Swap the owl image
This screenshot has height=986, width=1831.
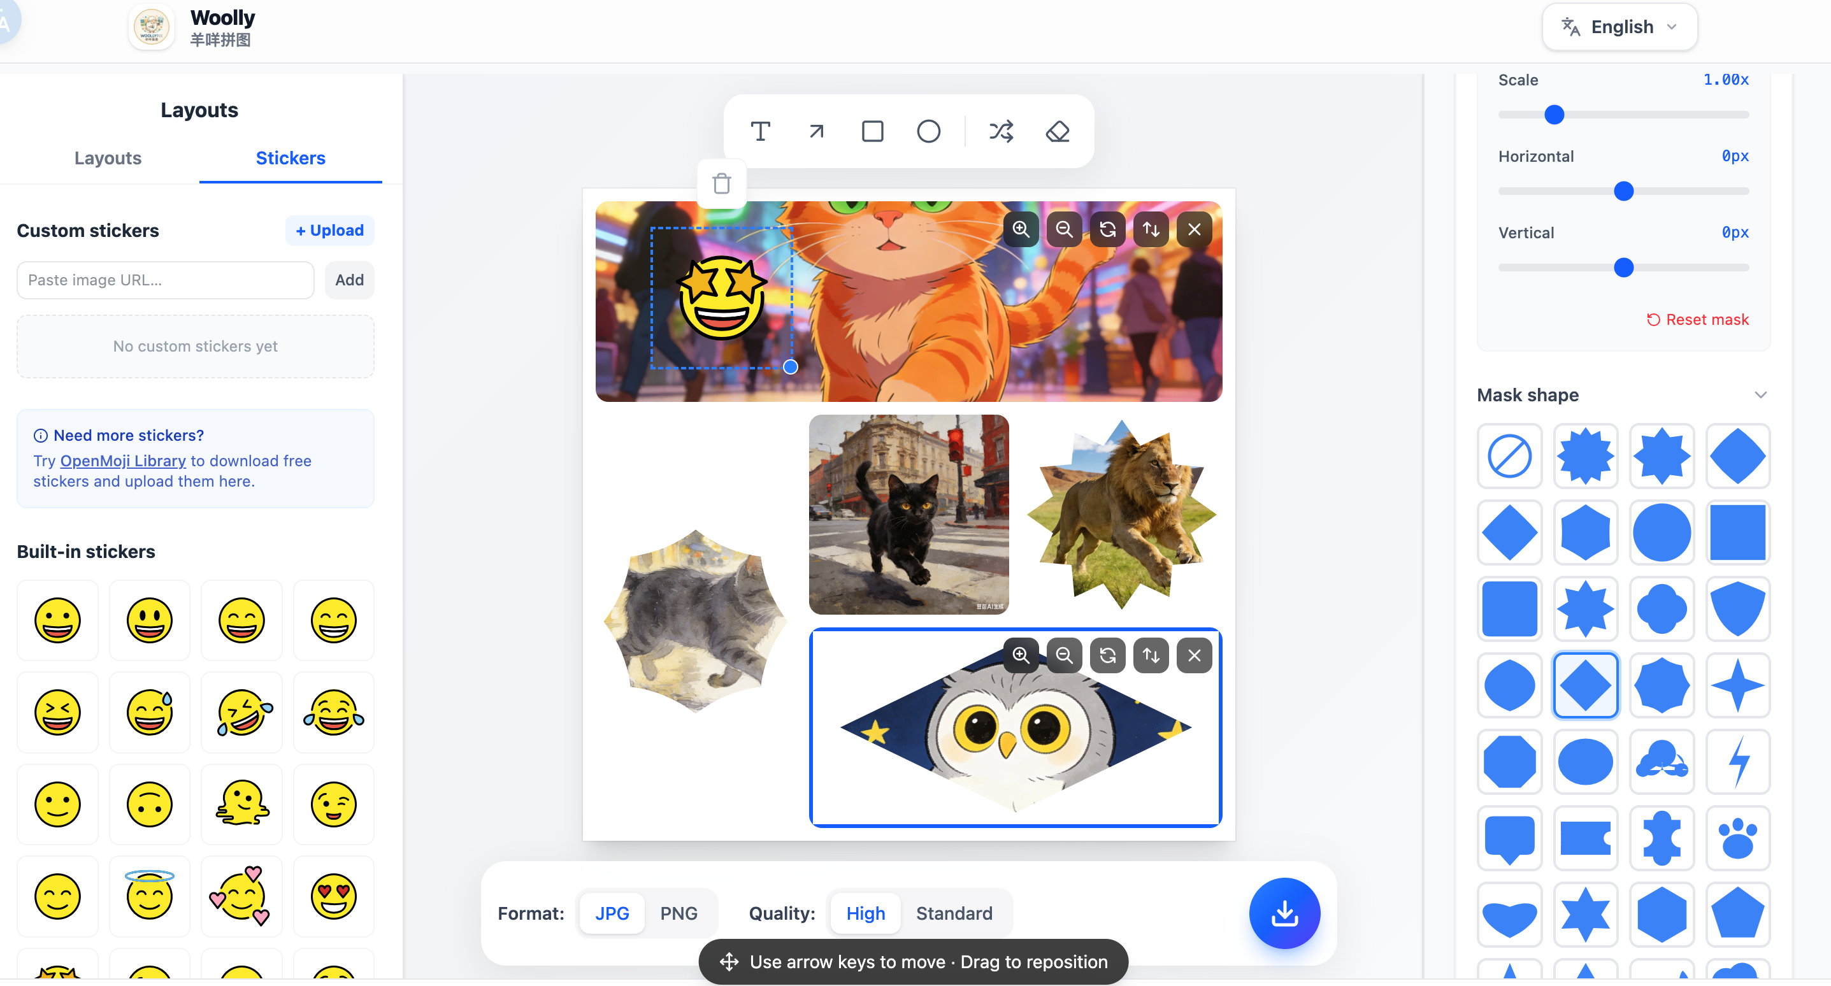click(1151, 655)
